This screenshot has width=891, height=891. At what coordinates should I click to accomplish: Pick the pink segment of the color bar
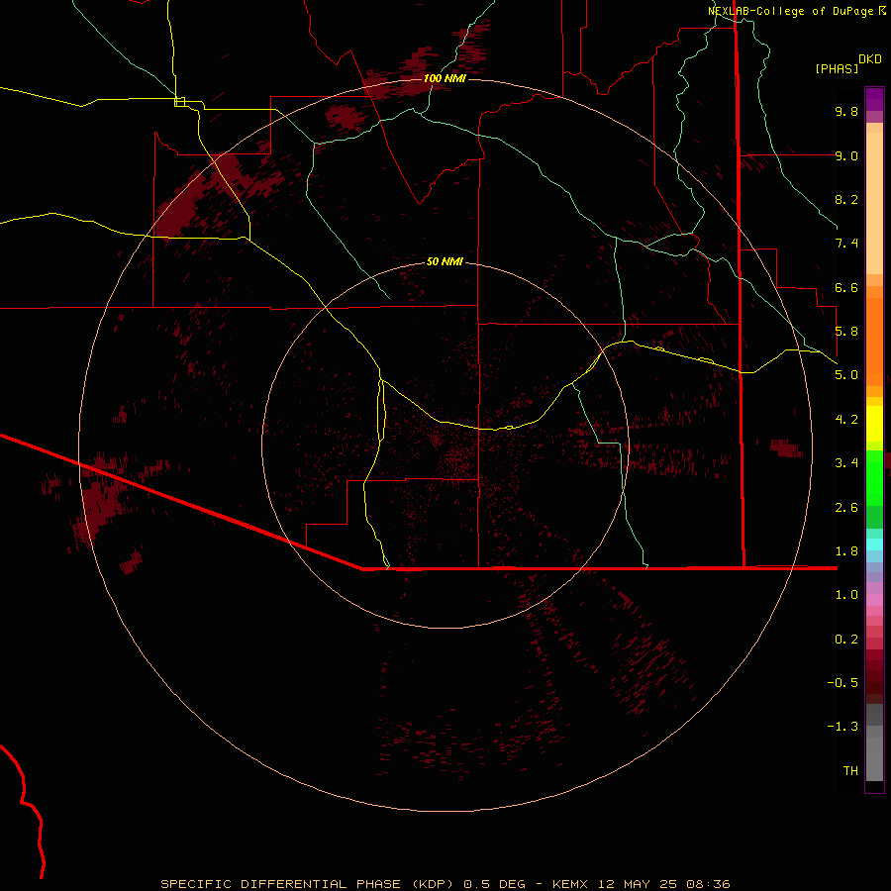874,600
